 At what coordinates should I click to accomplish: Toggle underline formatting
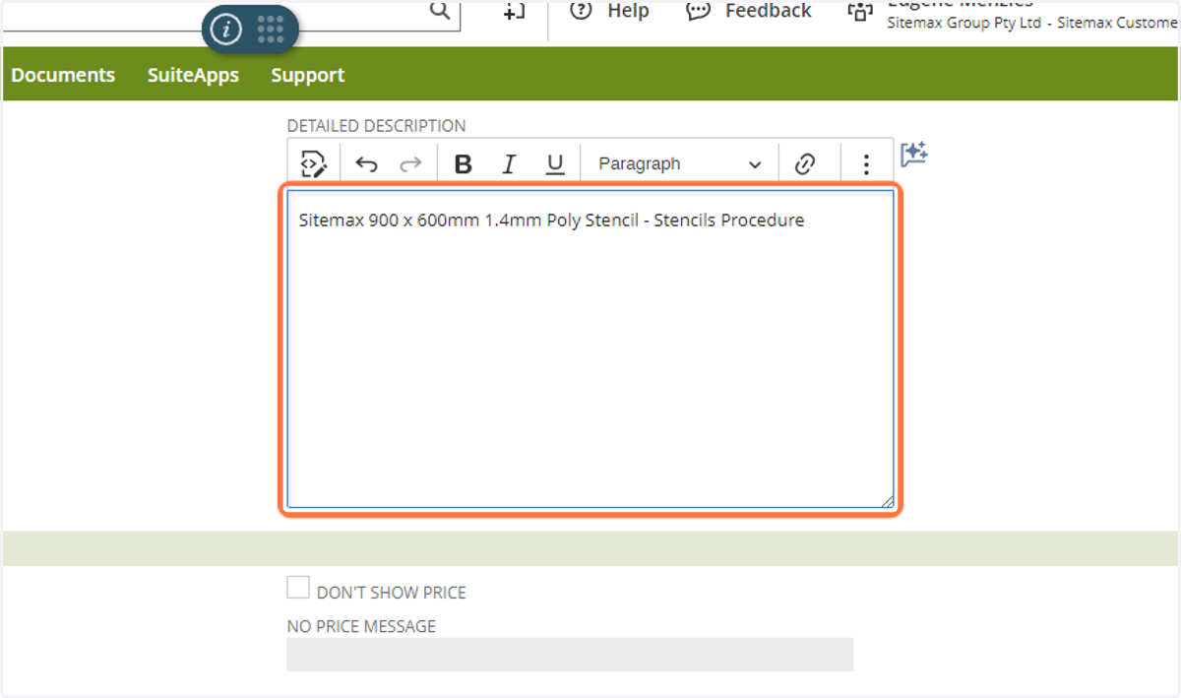[x=555, y=164]
